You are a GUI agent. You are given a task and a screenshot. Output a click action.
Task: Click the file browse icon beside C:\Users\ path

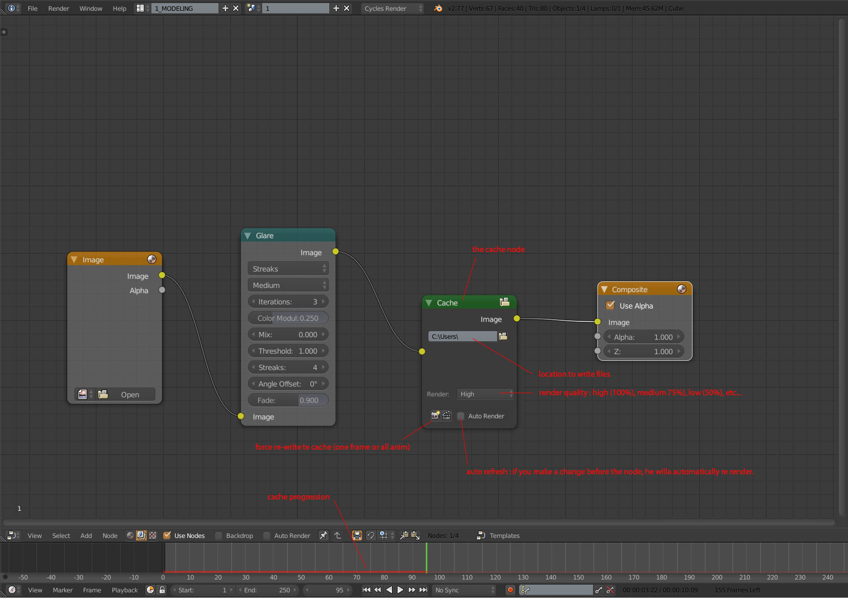point(503,336)
